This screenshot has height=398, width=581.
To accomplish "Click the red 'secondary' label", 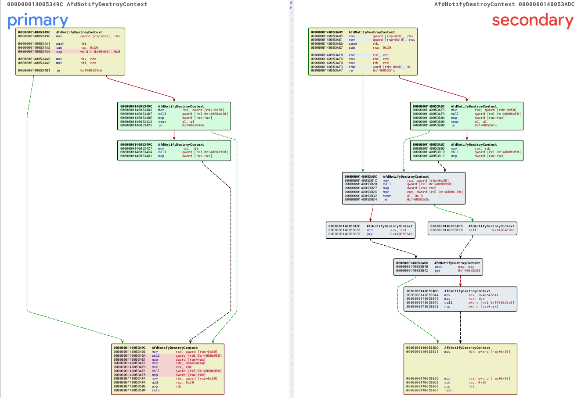I will tap(532, 20).
